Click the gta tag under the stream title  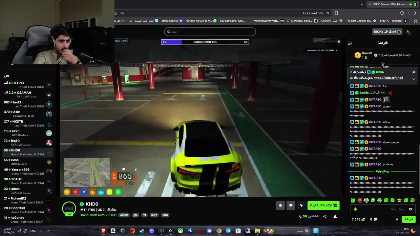tap(135, 215)
